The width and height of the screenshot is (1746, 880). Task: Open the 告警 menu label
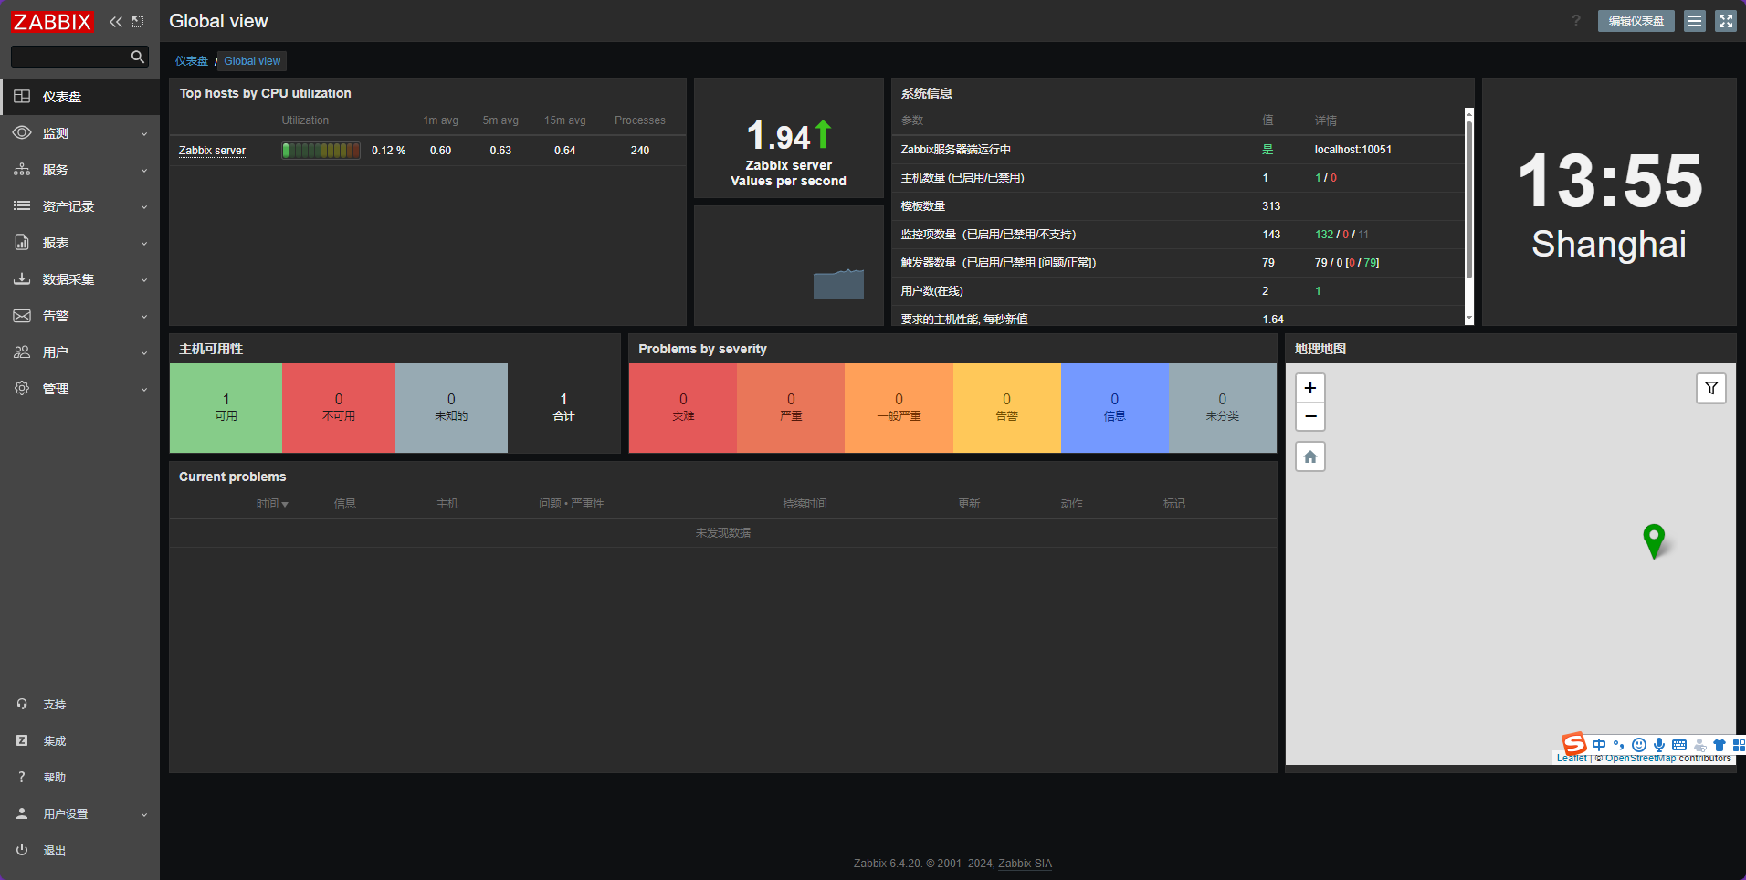[56, 316]
